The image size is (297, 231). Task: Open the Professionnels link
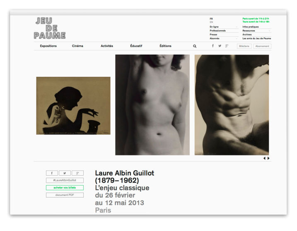[x=217, y=31]
